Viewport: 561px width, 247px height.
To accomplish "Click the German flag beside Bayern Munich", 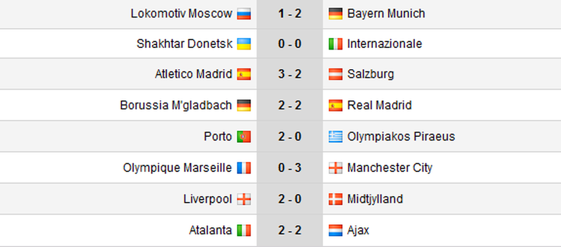I will [335, 14].
